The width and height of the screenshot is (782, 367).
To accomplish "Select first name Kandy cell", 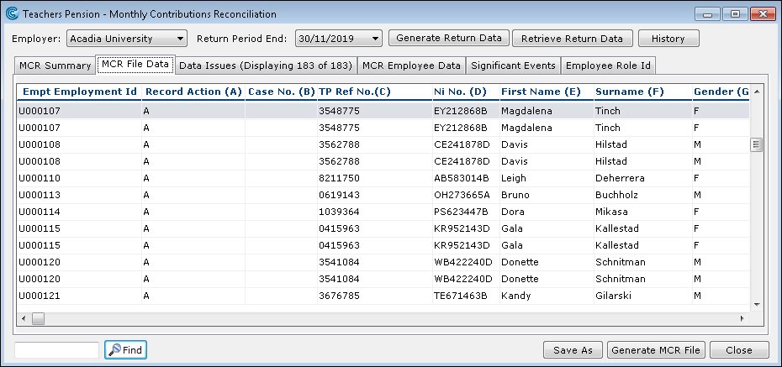I will coord(547,296).
